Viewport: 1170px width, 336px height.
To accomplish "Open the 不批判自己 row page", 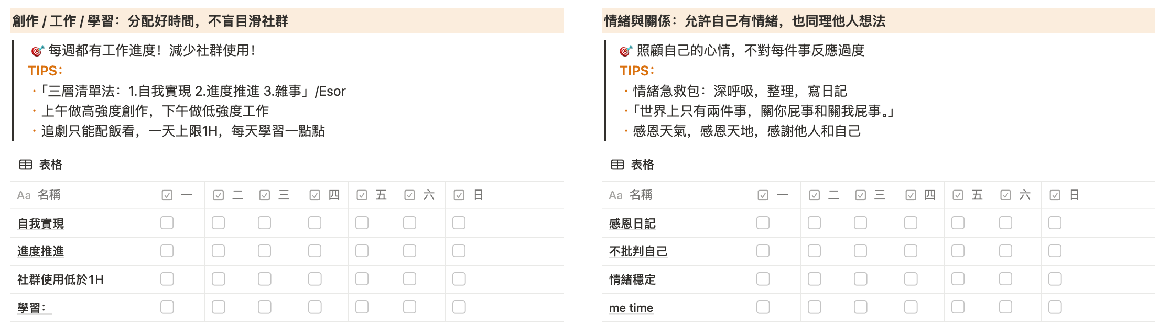I will (x=638, y=252).
